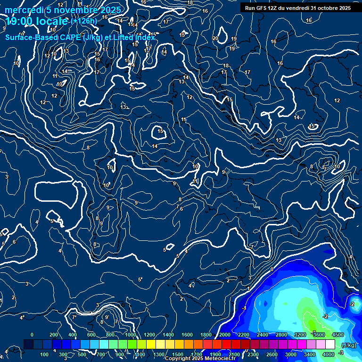
Task: Click the white swatch at legend end
Action: [330, 345]
